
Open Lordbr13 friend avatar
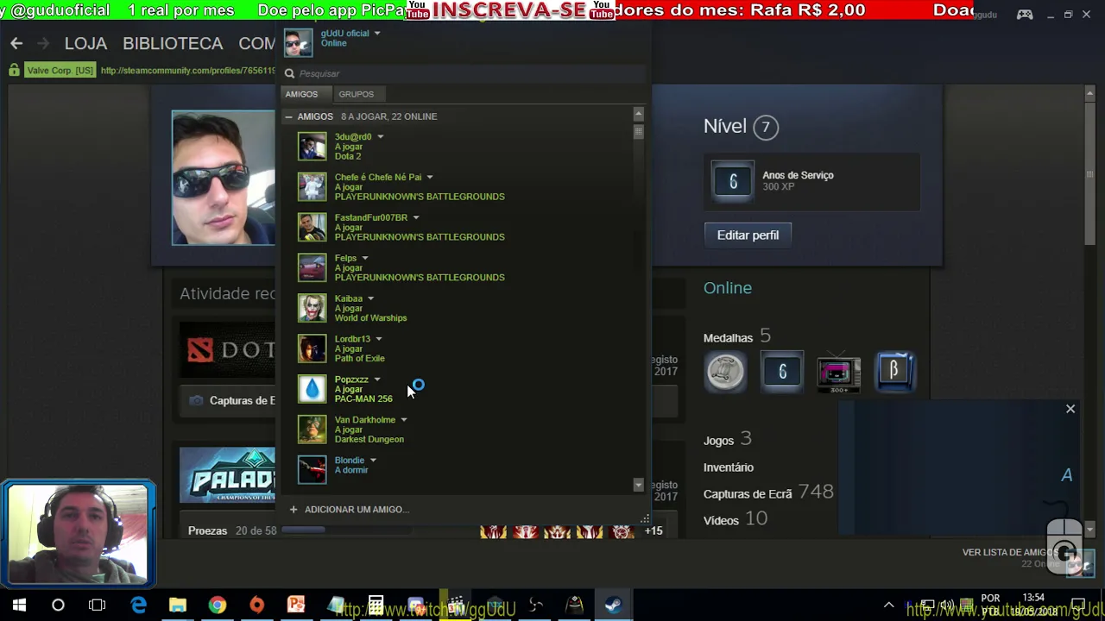(313, 348)
